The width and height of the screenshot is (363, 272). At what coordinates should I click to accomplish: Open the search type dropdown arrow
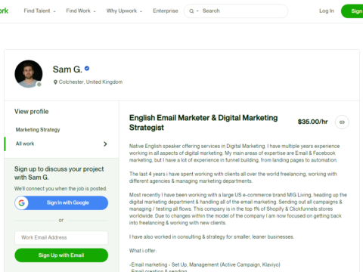[197, 11]
